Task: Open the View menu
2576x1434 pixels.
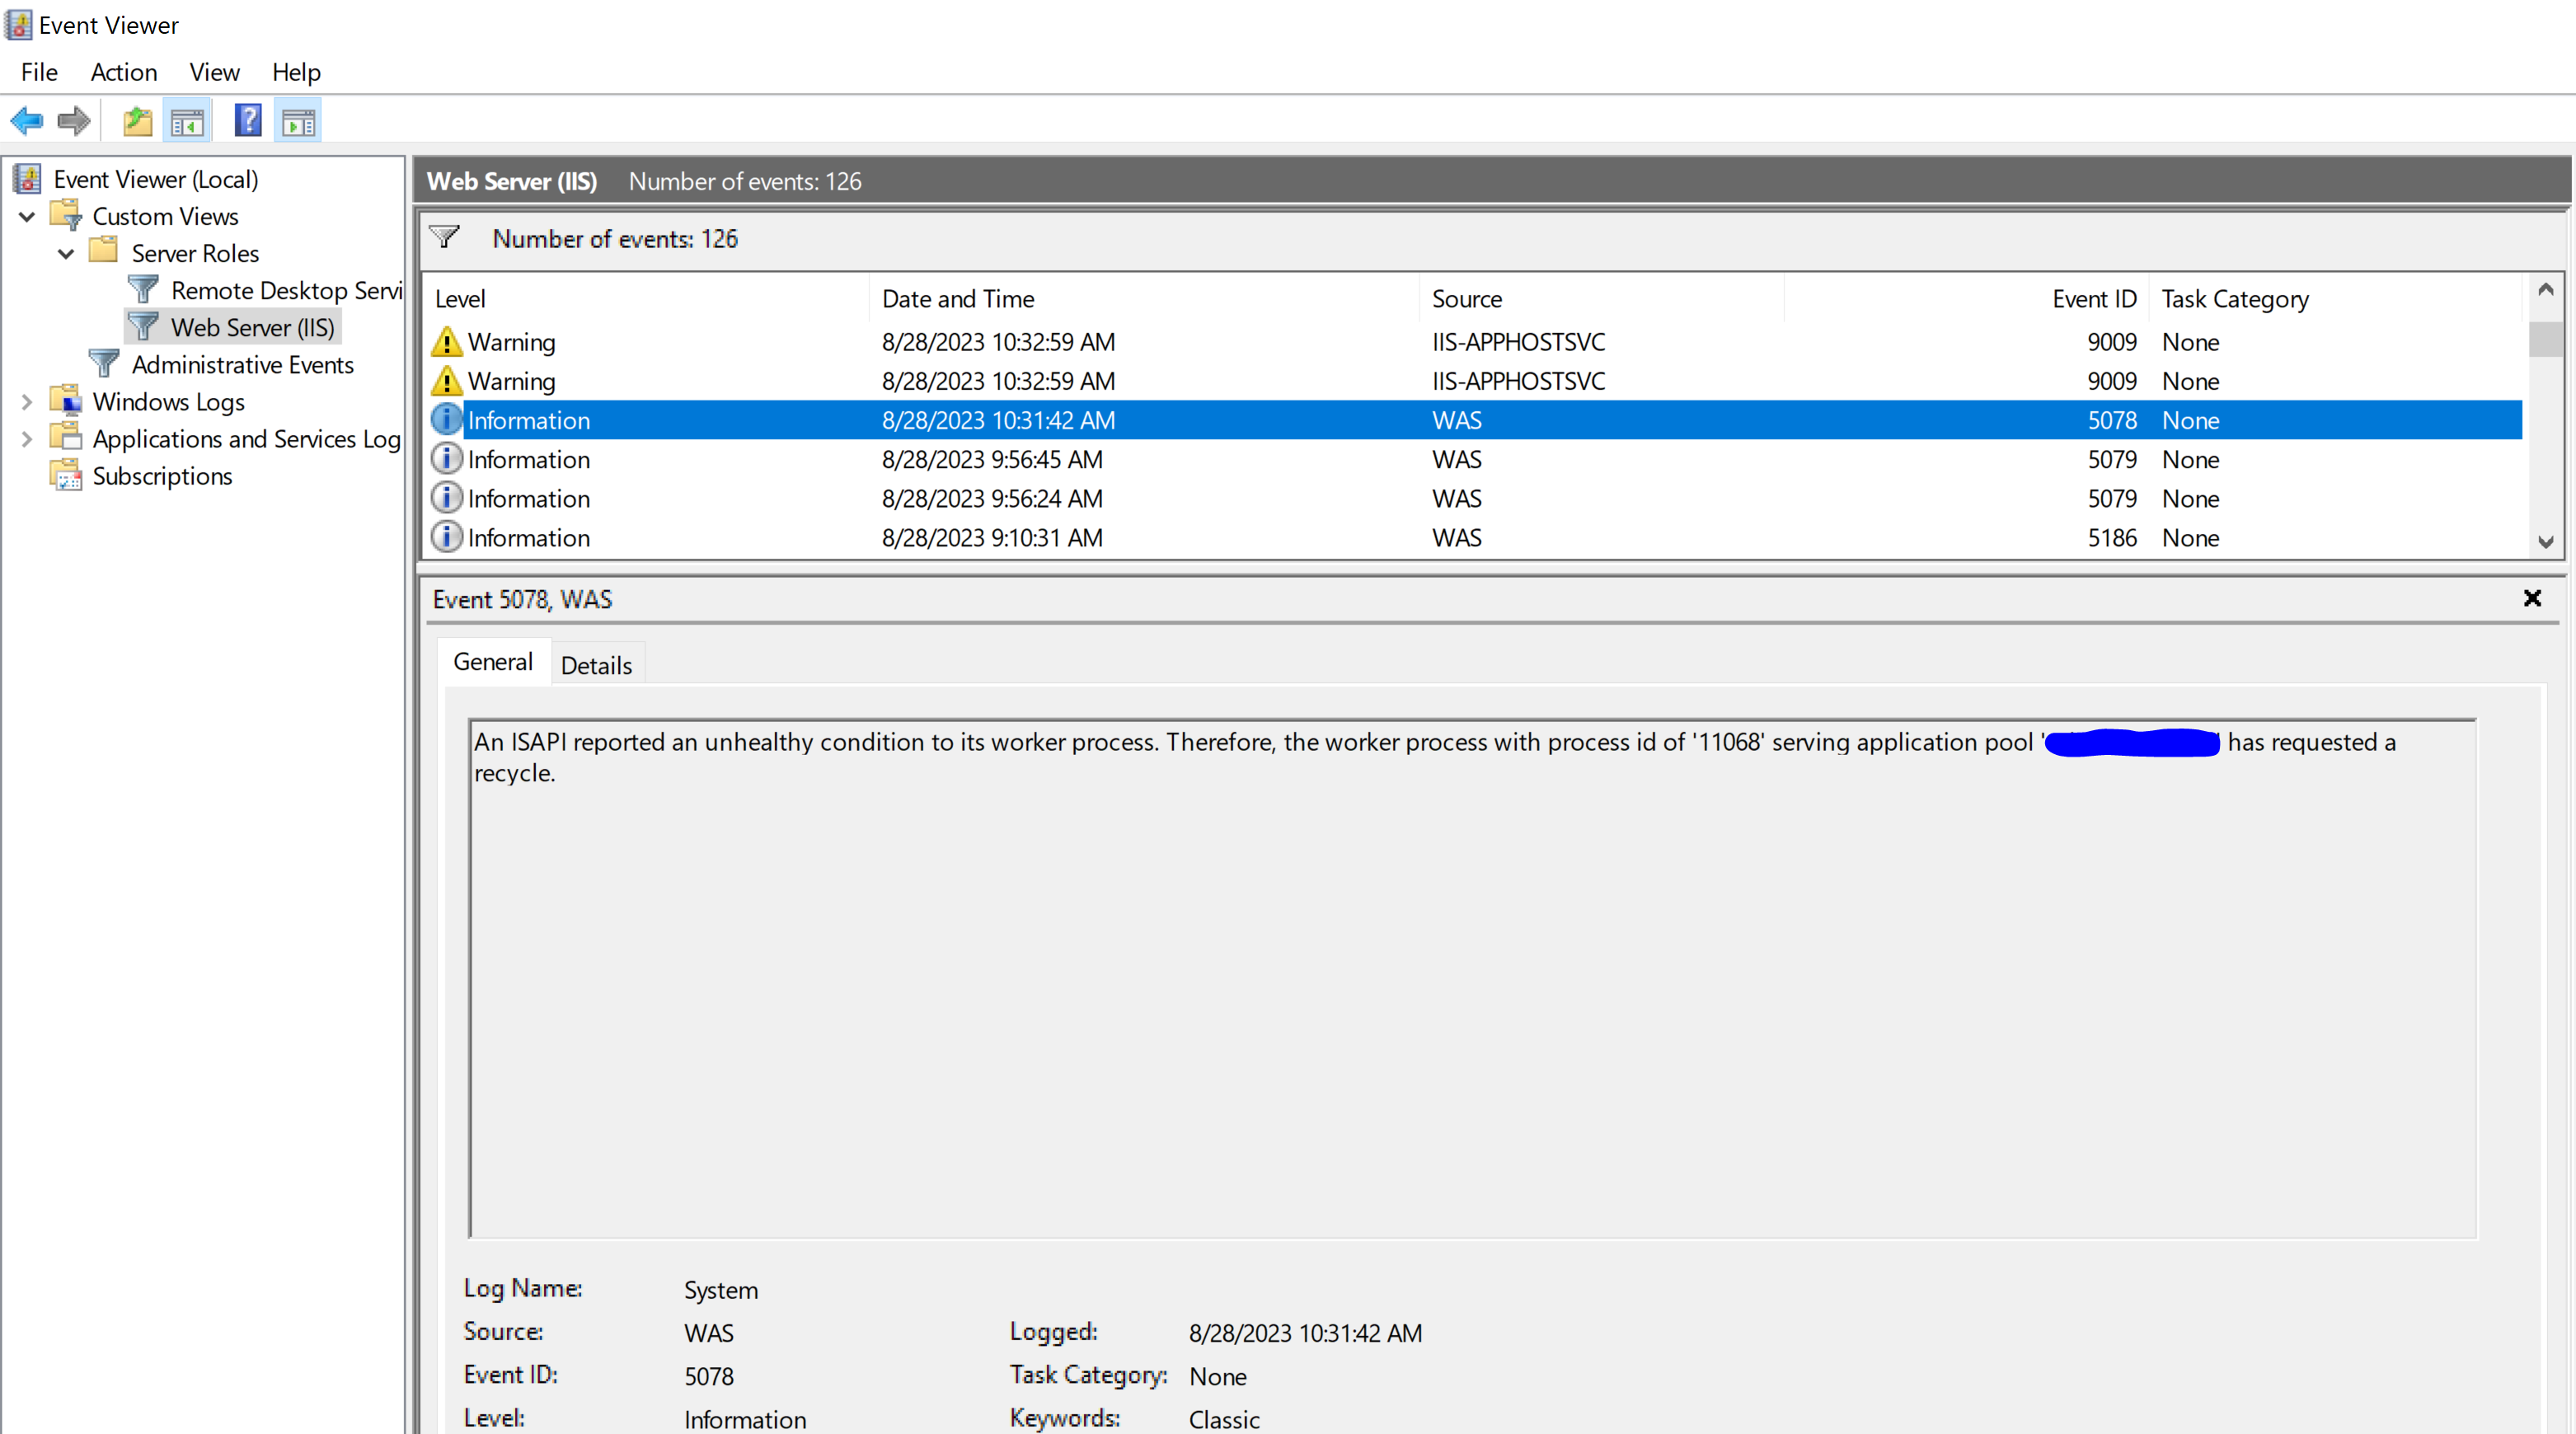Action: tap(213, 71)
